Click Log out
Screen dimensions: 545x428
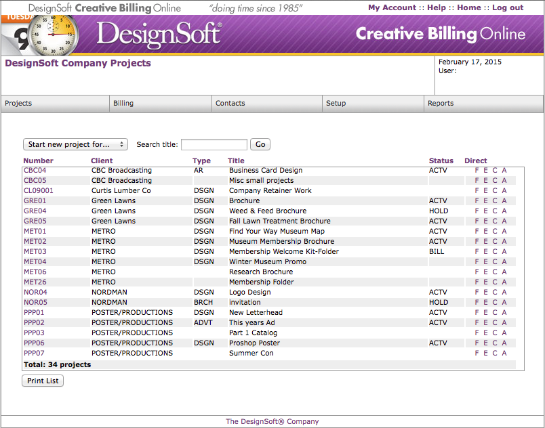click(507, 7)
